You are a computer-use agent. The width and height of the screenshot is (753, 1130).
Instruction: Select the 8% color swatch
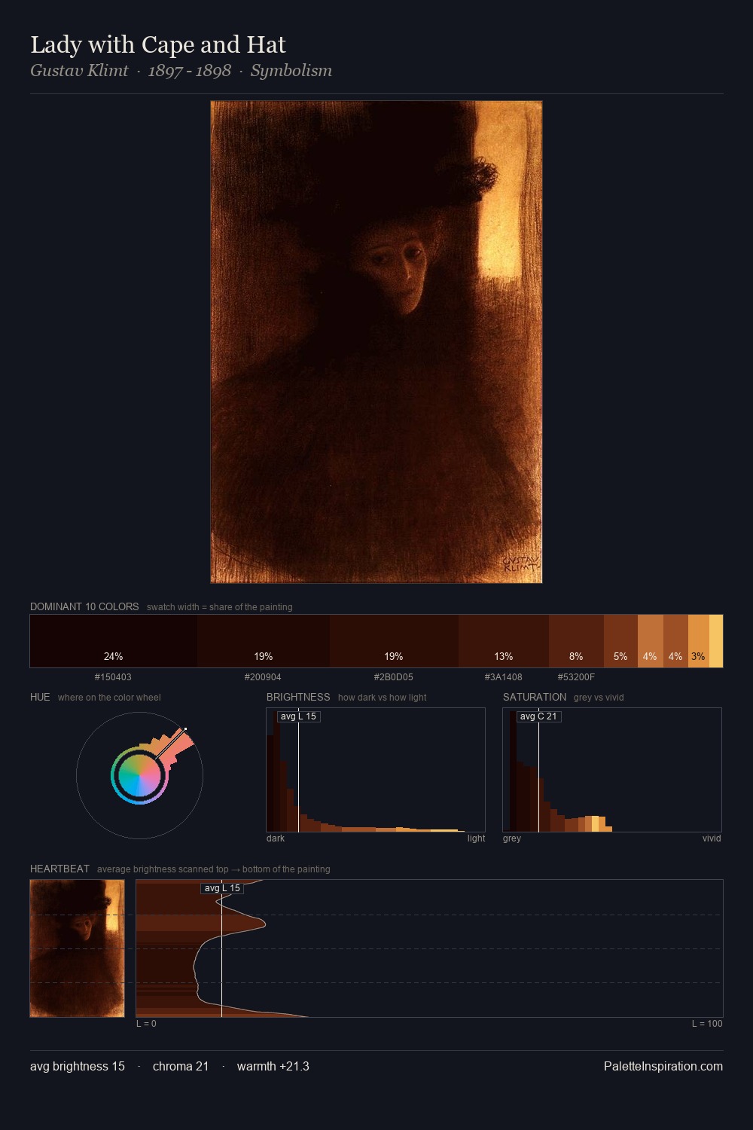click(x=576, y=641)
